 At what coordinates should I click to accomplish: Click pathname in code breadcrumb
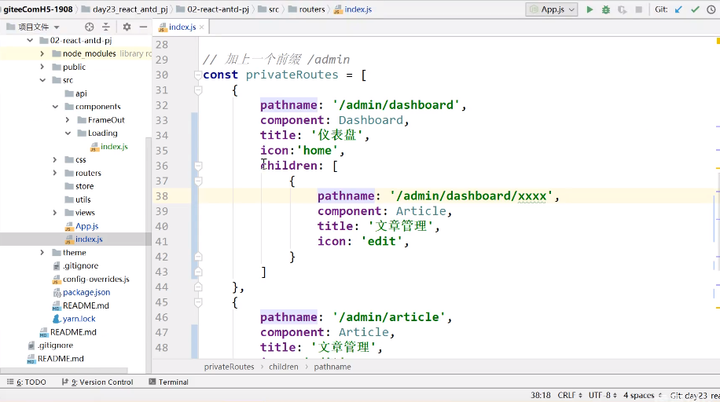pos(332,367)
